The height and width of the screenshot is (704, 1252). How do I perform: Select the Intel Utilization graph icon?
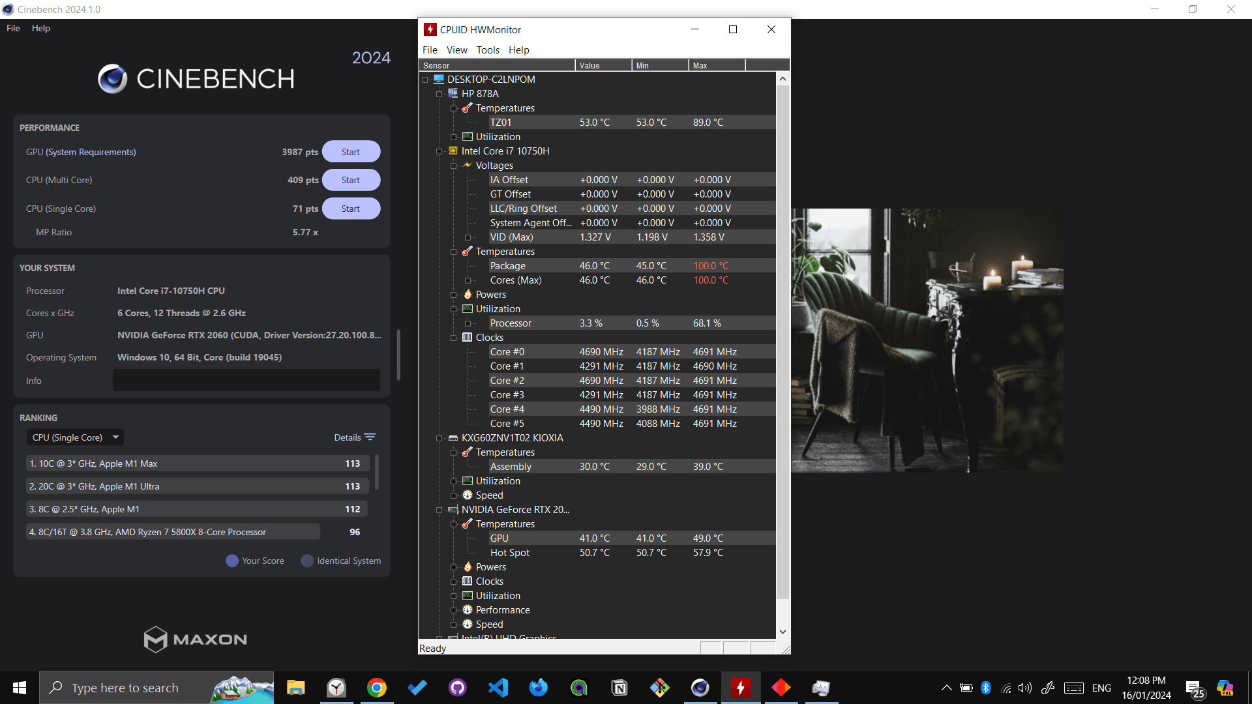(468, 308)
